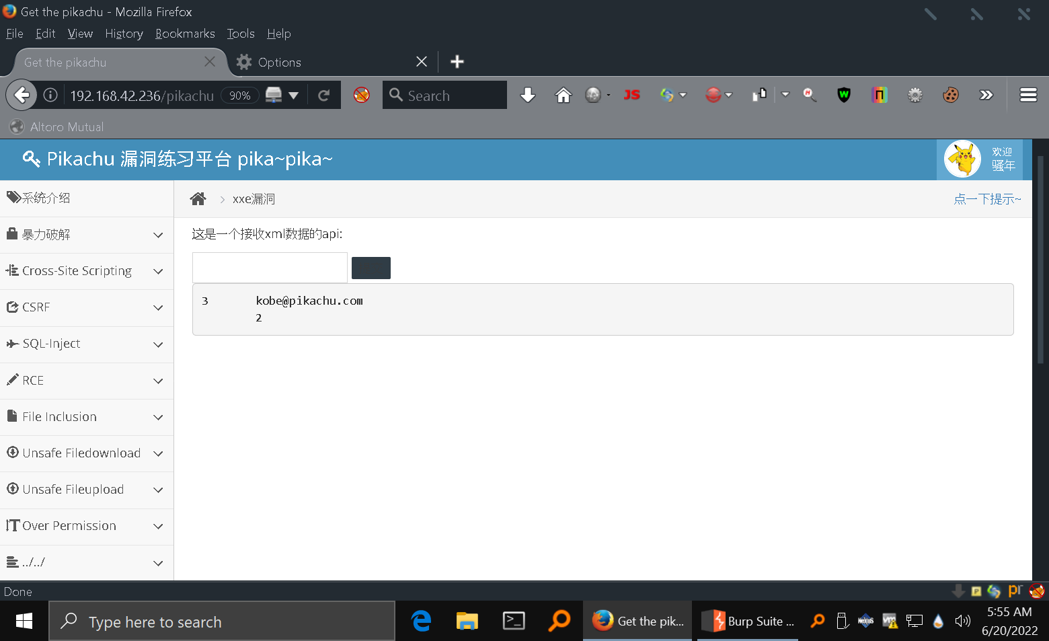Open a new browser tab

(457, 62)
